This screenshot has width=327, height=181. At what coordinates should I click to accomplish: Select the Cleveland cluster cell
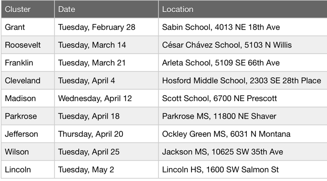click(28, 80)
